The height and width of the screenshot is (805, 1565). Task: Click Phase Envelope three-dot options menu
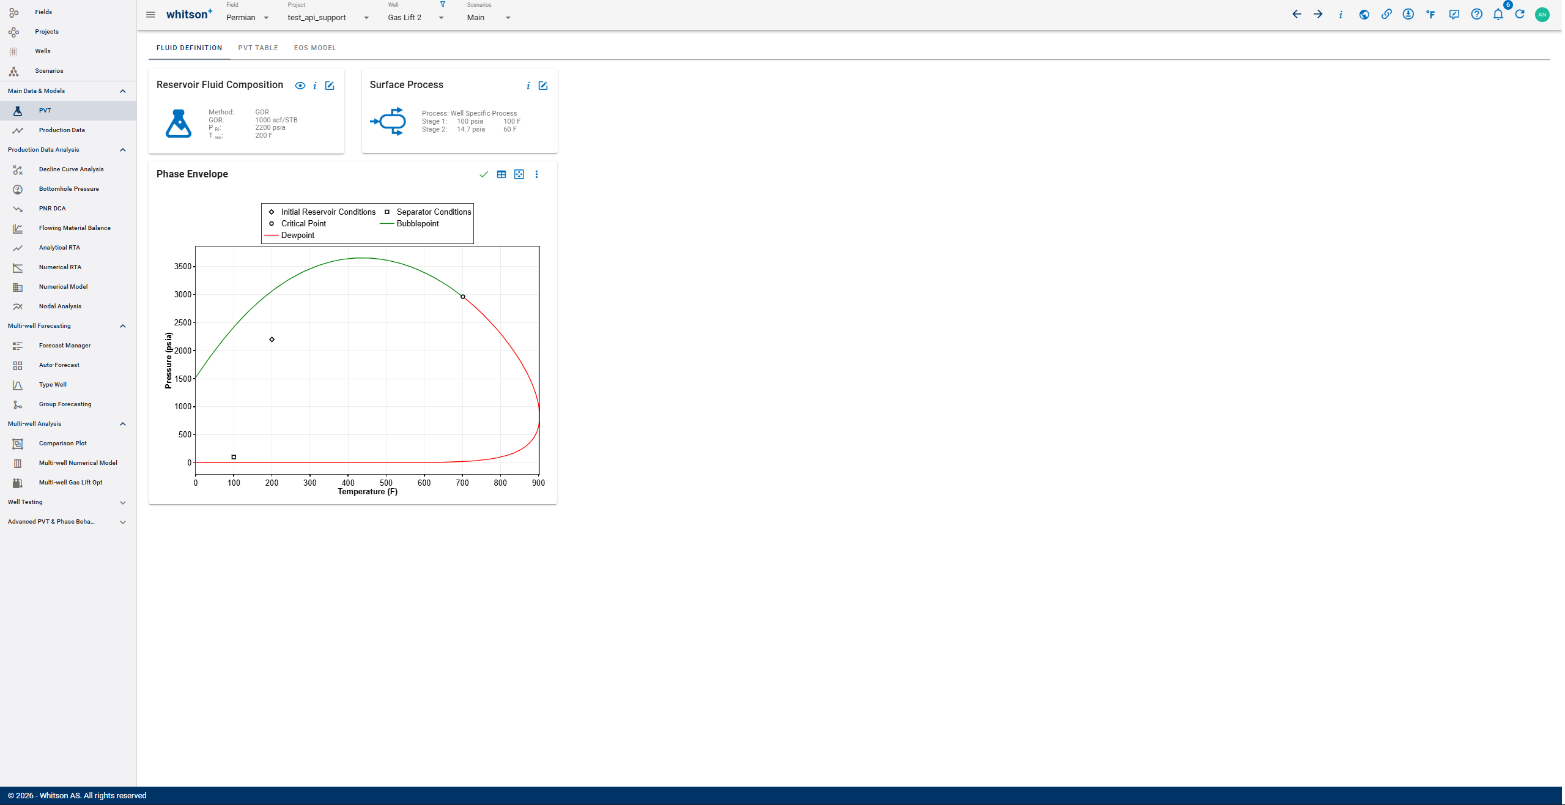coord(536,174)
